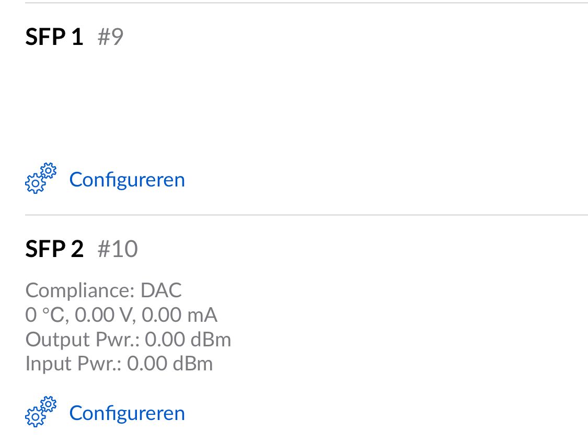Click the 0.00 mA current reading

tap(179, 315)
